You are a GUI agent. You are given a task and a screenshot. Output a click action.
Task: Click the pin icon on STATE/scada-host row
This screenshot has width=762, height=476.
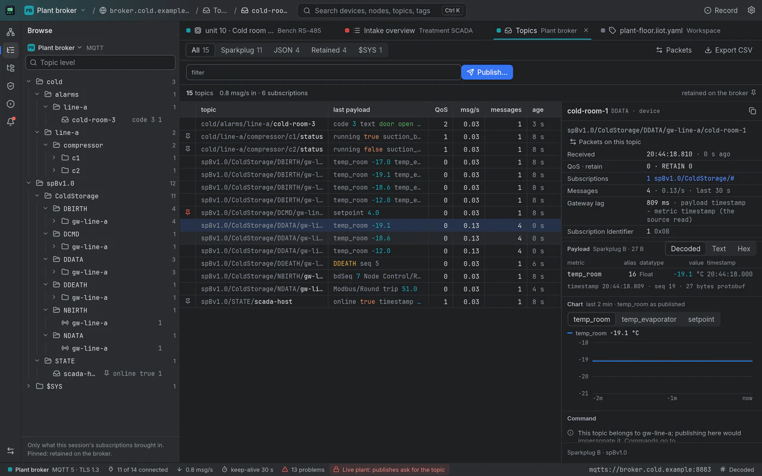coord(188,302)
